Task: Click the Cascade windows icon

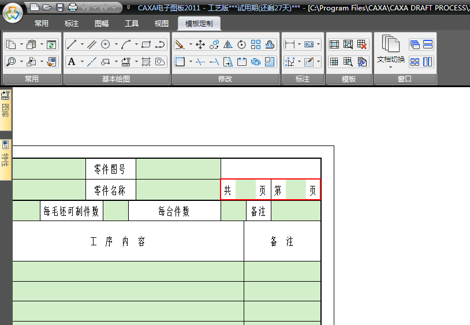Action: 415,44
